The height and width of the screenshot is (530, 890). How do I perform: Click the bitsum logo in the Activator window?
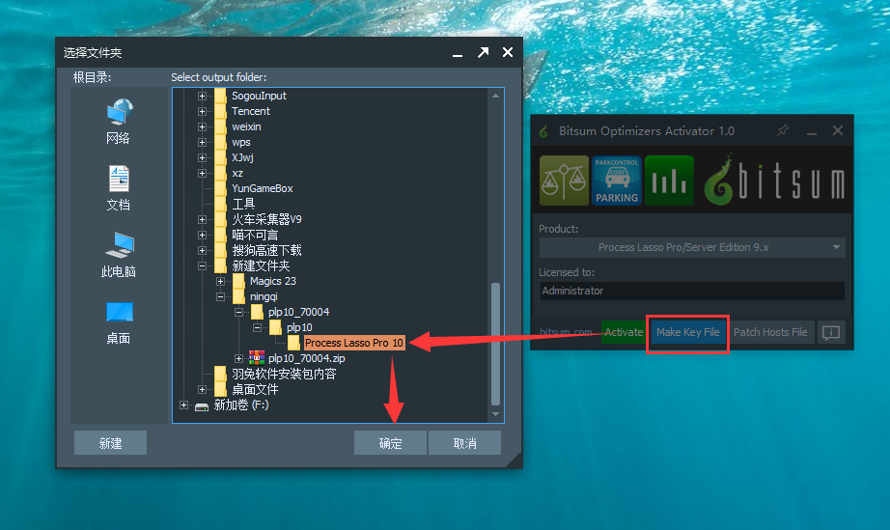[x=774, y=181]
